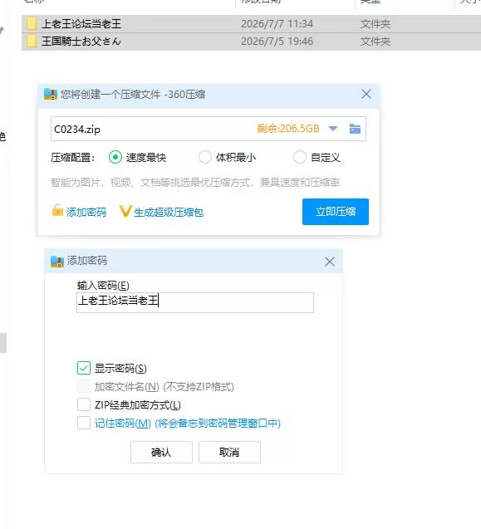This screenshot has height=529, width=481.
Task: Enable ZIP经典加密方式 checkbox
Action: 84,404
